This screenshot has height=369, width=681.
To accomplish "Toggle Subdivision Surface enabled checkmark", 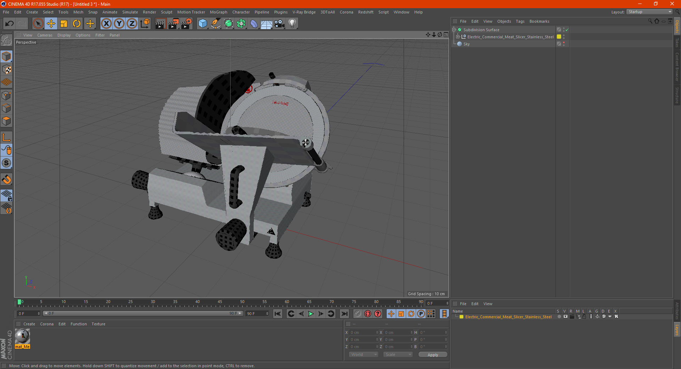I will [x=567, y=30].
